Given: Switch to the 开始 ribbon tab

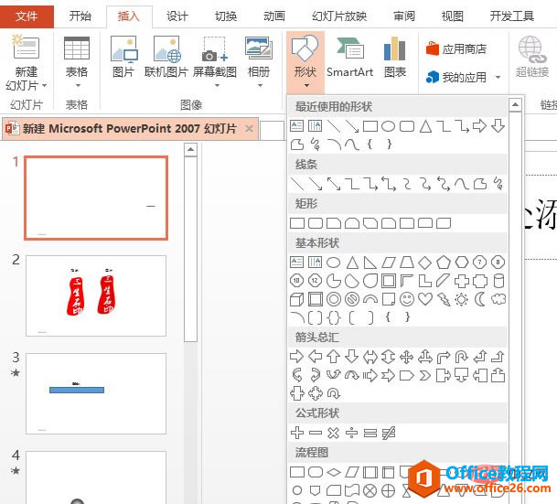Looking at the screenshot, I should [x=80, y=16].
